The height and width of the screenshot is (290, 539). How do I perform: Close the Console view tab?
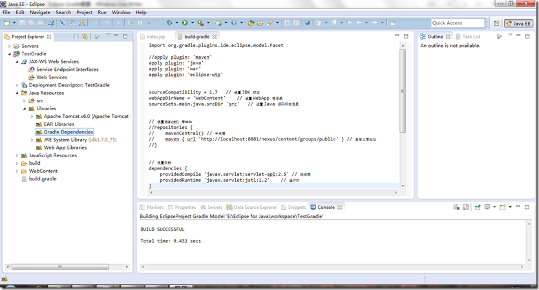pos(340,208)
